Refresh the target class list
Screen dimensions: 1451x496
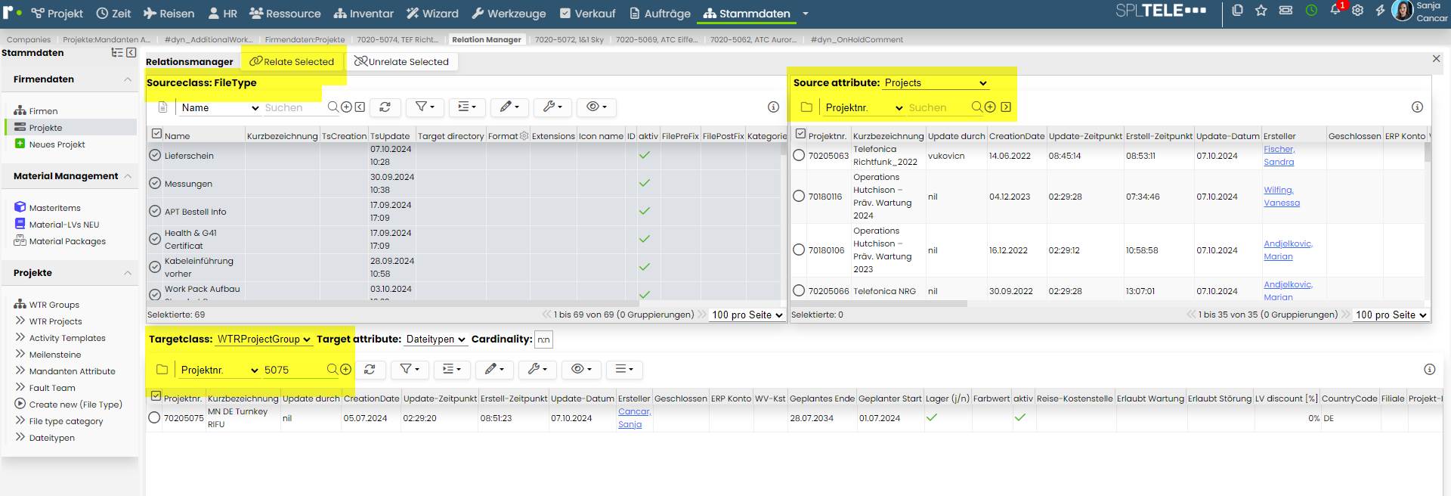coord(370,370)
